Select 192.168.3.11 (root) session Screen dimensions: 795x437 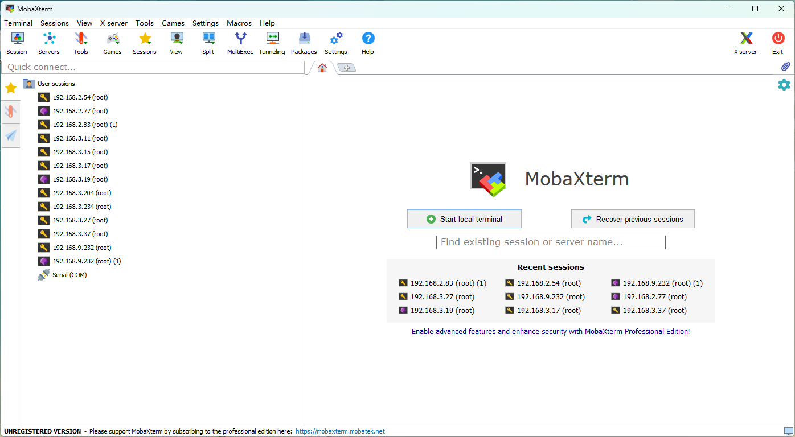pos(80,138)
